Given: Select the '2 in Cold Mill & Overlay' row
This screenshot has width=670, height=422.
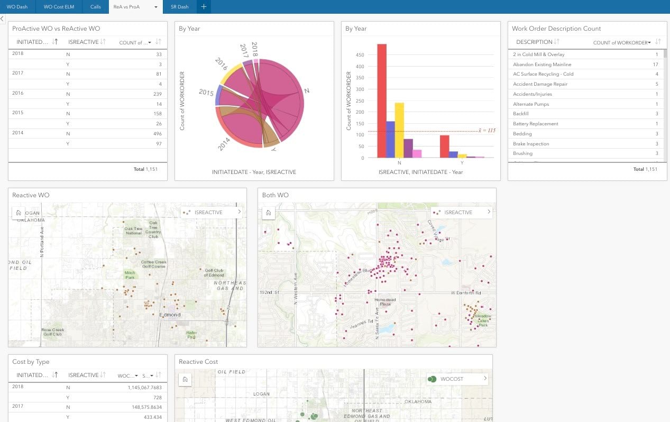Looking at the screenshot, I should tap(585, 54).
